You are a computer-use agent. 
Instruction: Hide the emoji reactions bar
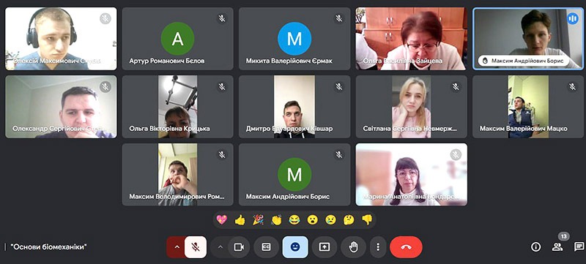click(x=295, y=247)
